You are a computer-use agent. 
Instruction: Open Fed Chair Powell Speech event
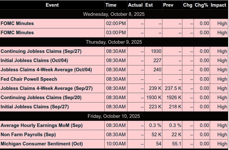(x=29, y=79)
